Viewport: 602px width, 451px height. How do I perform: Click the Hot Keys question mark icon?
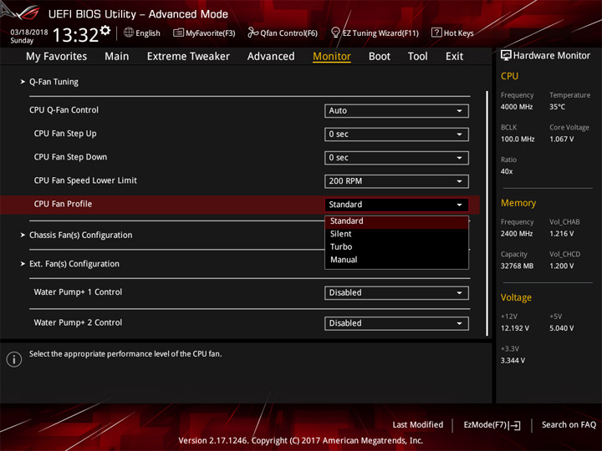tap(436, 33)
